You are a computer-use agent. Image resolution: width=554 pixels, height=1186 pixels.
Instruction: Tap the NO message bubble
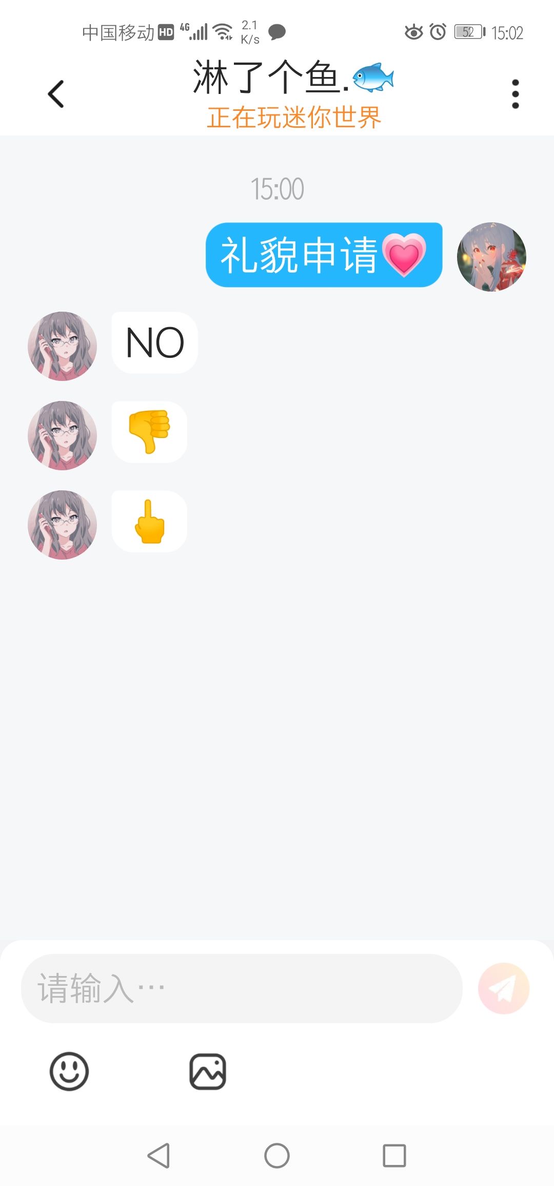click(155, 342)
